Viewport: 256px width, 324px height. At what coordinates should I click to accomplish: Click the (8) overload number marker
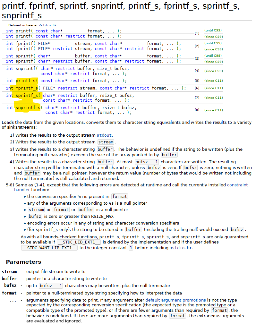(x=197, y=110)
